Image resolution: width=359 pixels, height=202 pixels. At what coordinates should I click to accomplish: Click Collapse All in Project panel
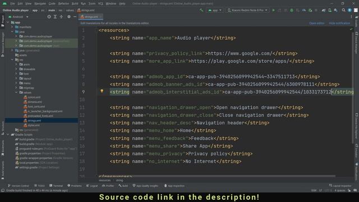(x=61, y=17)
